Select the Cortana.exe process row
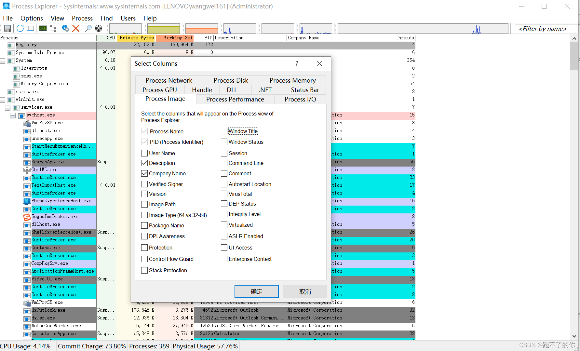Screen dimensions: 580x351 (208, 248)
